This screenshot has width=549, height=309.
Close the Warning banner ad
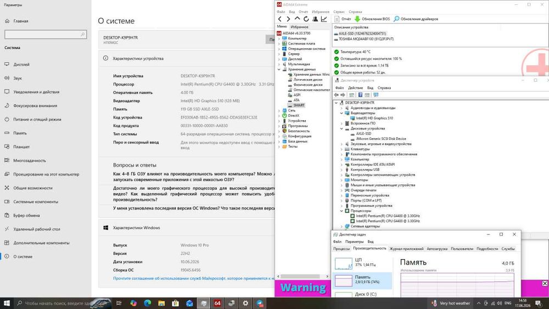545,283
